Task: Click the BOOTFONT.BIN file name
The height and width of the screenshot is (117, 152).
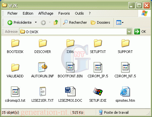Action: point(70,76)
